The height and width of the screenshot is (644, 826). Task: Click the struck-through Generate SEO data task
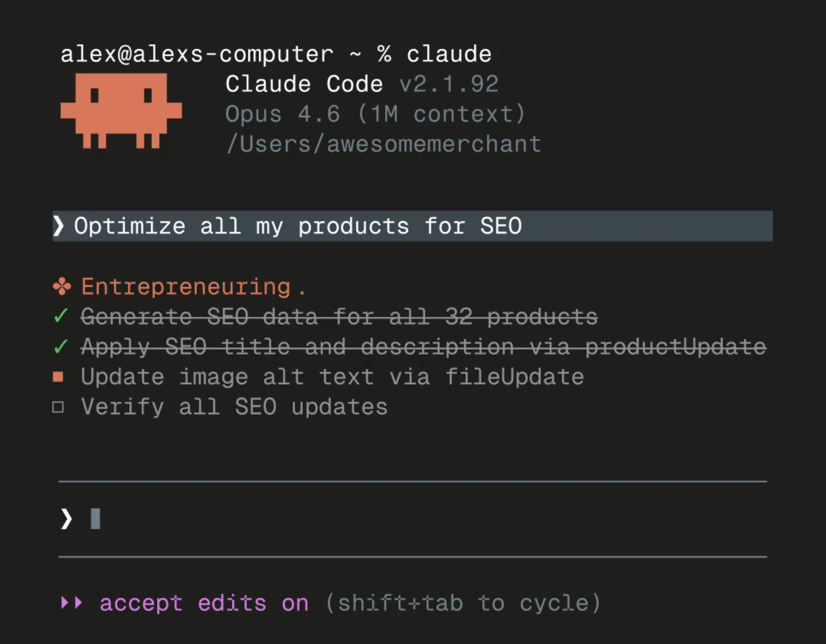339,316
